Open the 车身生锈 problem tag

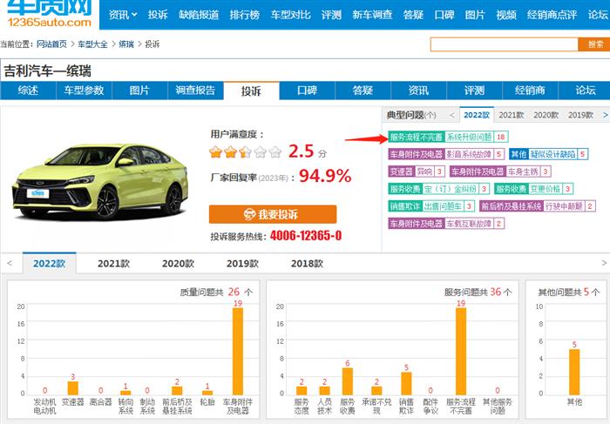[x=500, y=172]
